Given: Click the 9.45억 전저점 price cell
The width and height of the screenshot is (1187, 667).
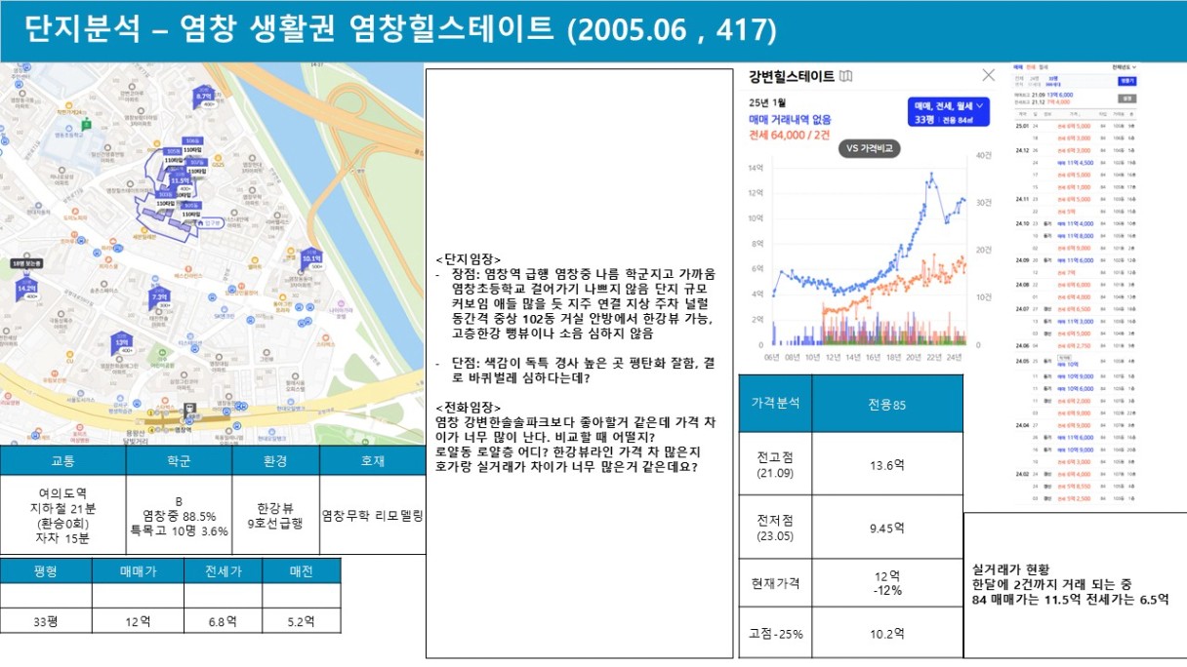Looking at the screenshot, I should pos(887,528).
